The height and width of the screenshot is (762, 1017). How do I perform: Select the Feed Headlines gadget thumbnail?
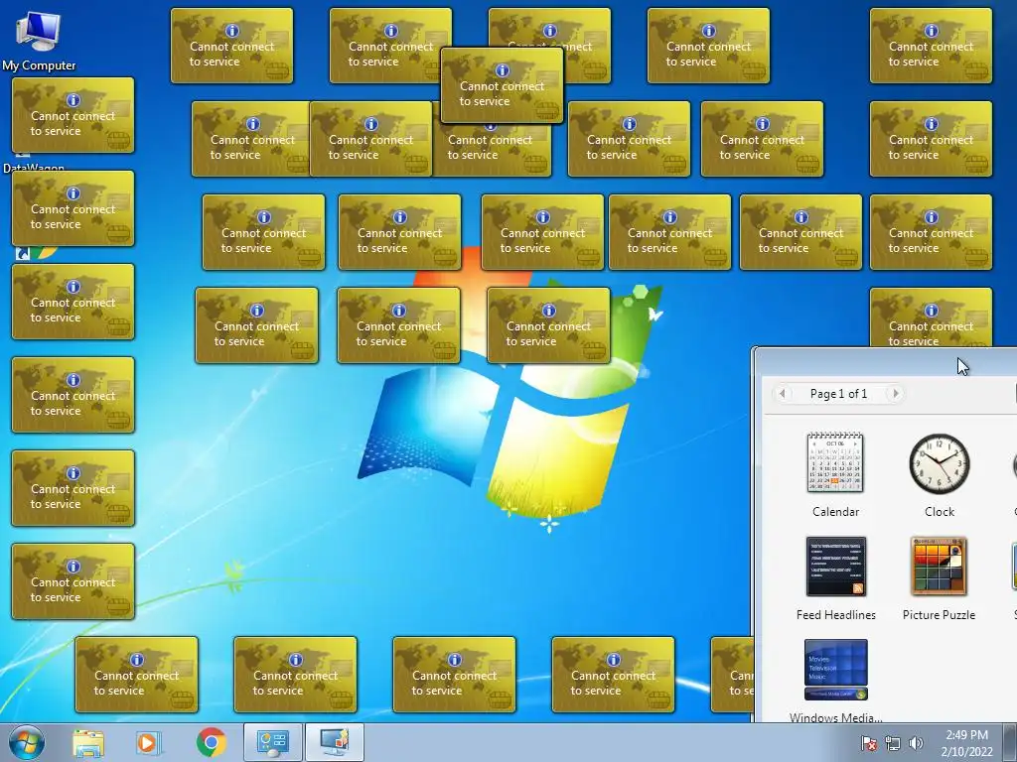(835, 566)
